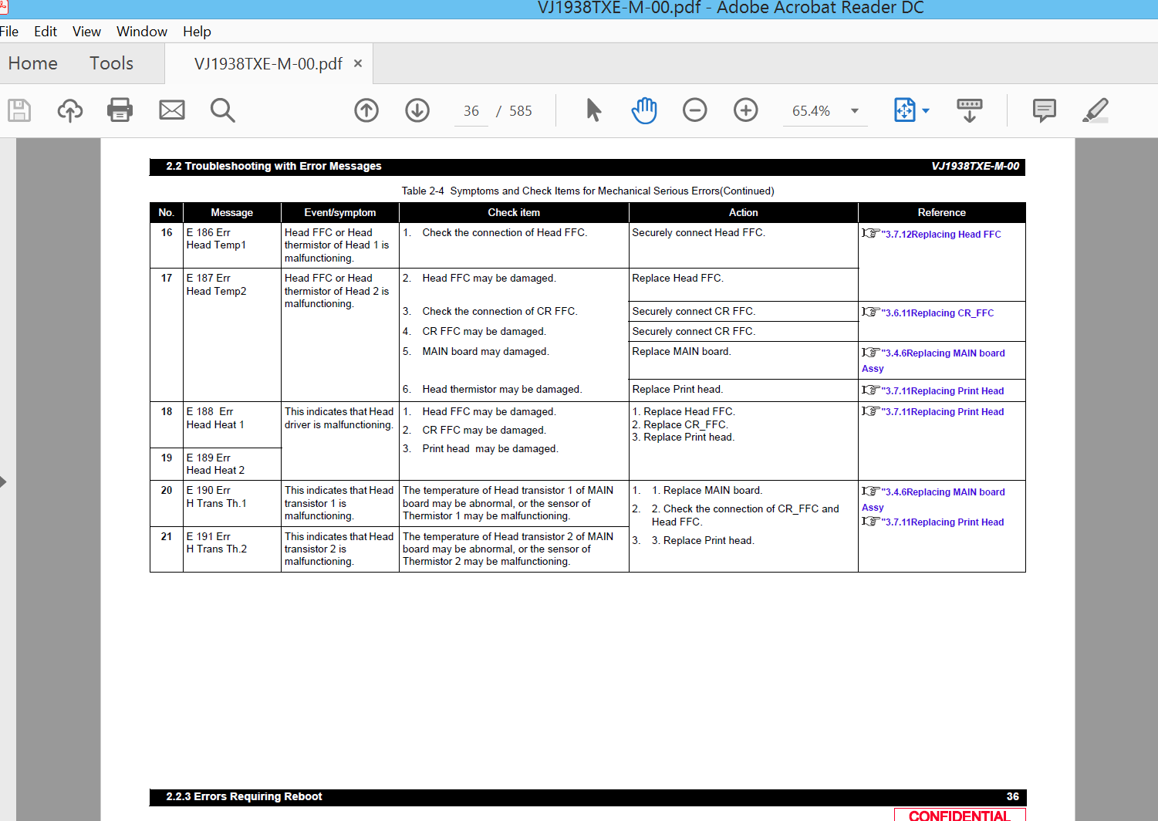Screen dimensions: 1158x821
Task: Open zoom level 65.4% dropdown arrow
Action: [855, 111]
